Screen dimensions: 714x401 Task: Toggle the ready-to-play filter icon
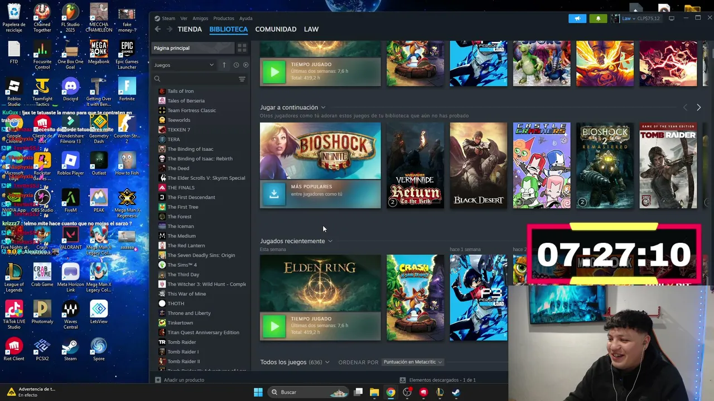pyautogui.click(x=245, y=65)
